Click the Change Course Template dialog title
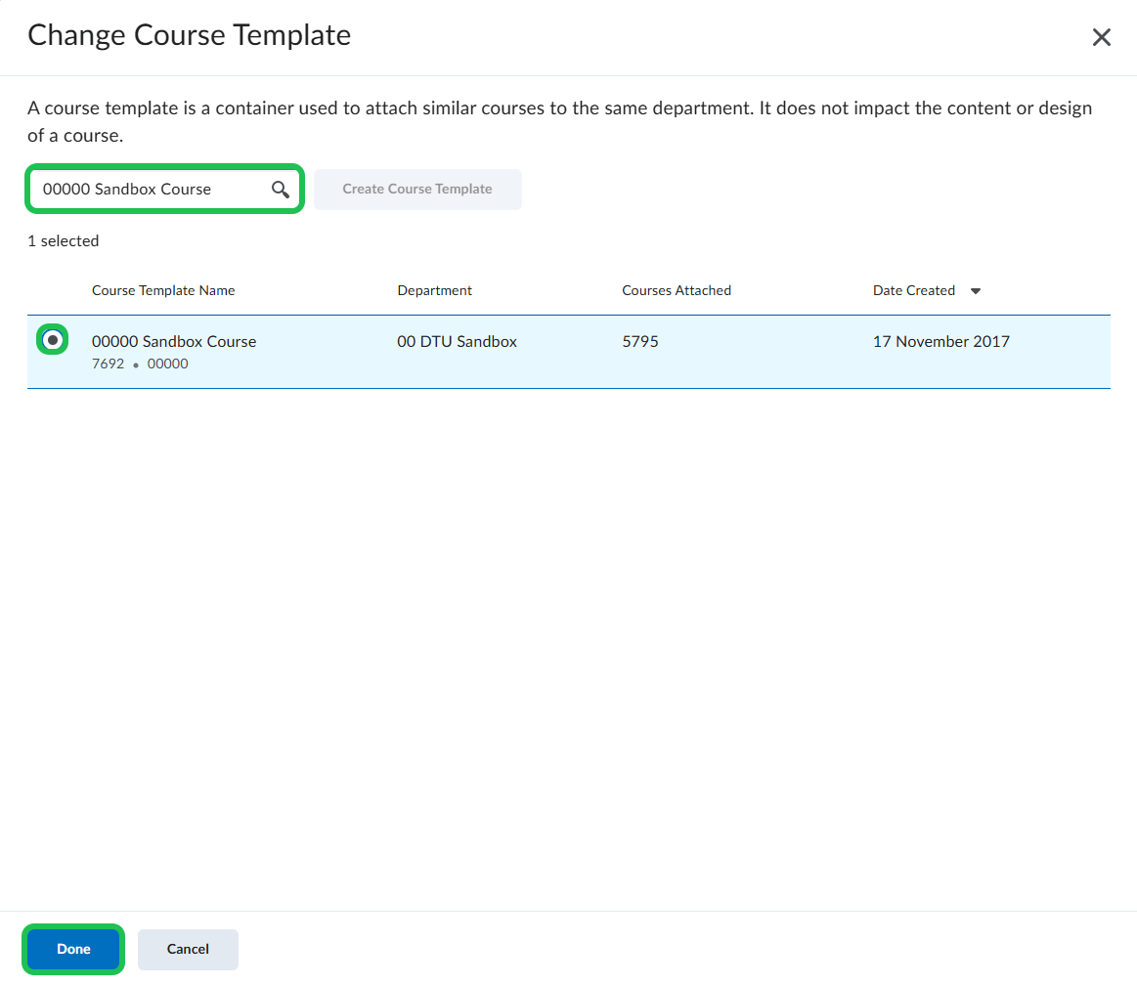This screenshot has height=985, width=1137. [189, 35]
